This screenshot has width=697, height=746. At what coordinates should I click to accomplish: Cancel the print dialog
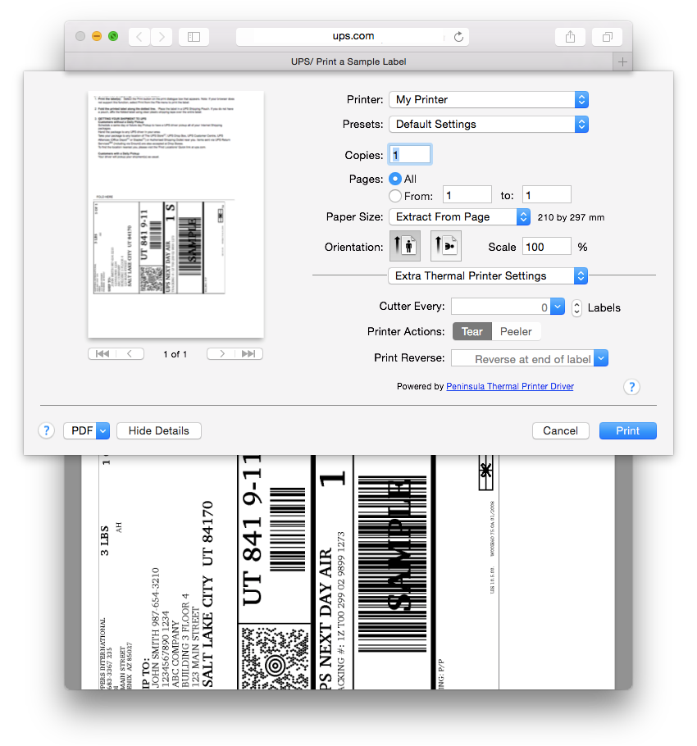pos(560,430)
